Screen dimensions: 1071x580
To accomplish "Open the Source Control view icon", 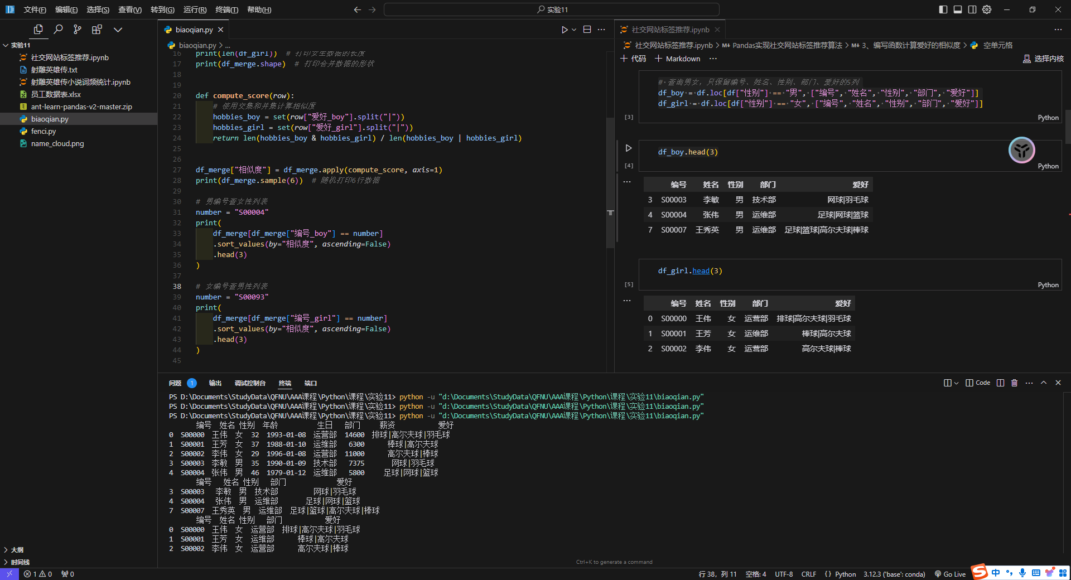I will (78, 30).
